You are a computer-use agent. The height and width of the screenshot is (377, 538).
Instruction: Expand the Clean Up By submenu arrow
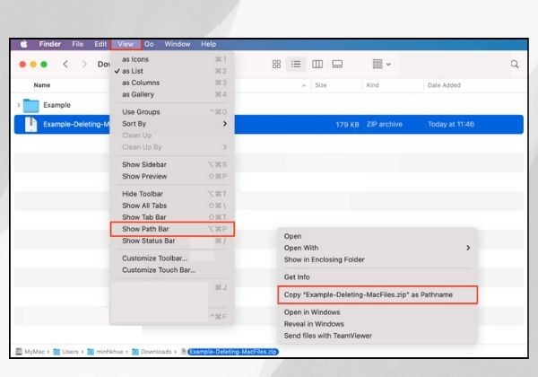pyautogui.click(x=225, y=147)
